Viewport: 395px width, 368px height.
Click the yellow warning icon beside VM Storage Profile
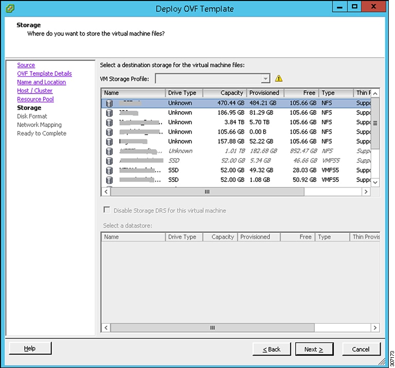pos(279,78)
